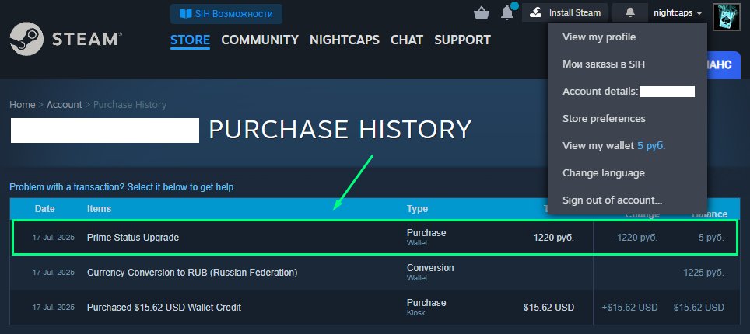This screenshot has width=750, height=334.
Task: Choose Мои заказы в SIH
Action: (x=604, y=64)
